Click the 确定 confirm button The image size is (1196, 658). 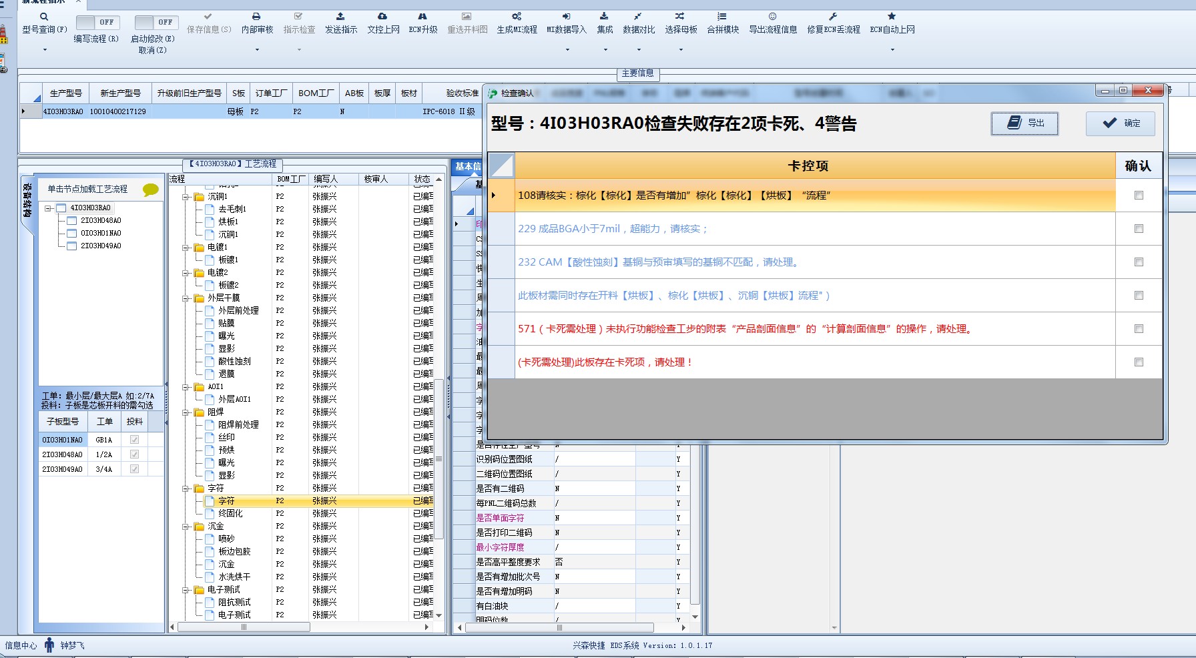coord(1121,123)
